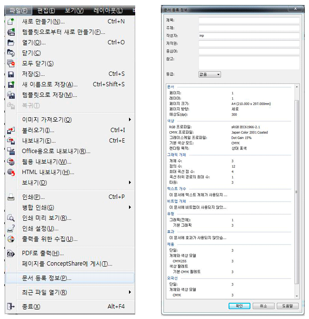Click the New document icon beside 새로 만들기
The image size is (309, 319).
click(11, 21)
